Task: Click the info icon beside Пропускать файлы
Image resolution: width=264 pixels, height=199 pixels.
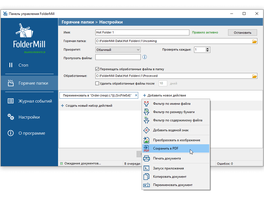Action: tap(145, 57)
